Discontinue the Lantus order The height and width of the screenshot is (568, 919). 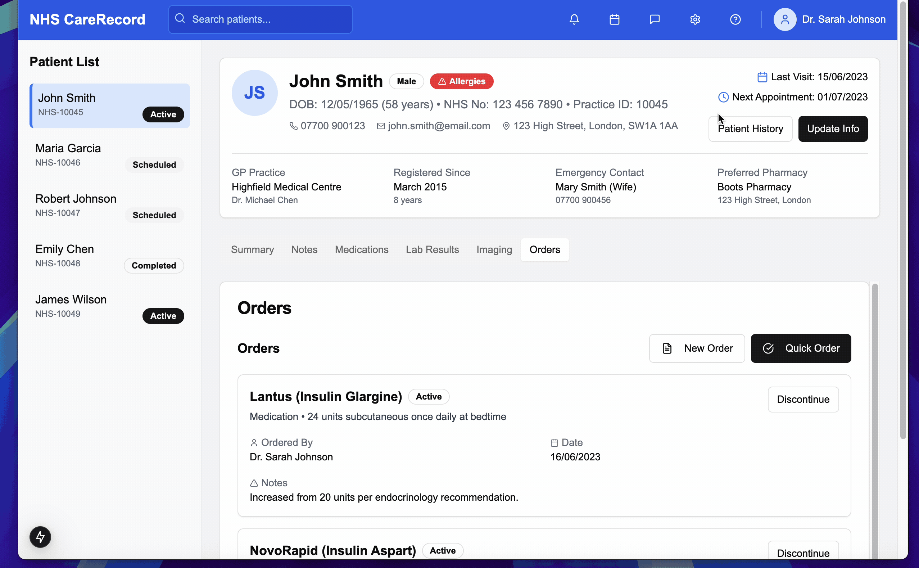coord(803,399)
